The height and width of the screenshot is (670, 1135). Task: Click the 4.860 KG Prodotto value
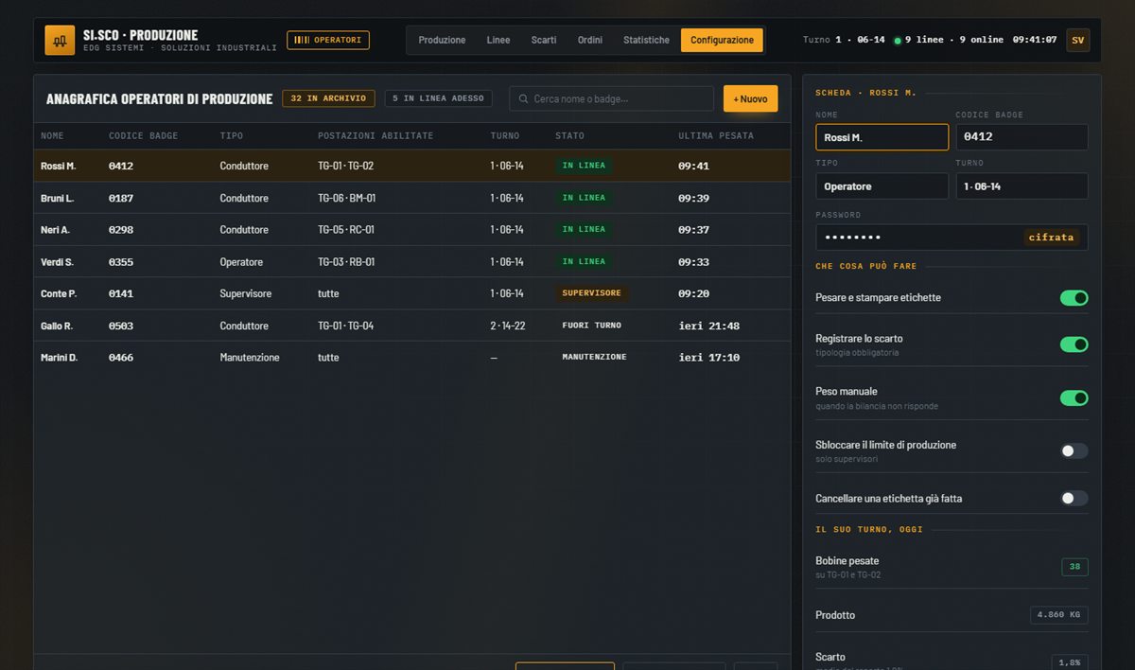[x=1059, y=615]
